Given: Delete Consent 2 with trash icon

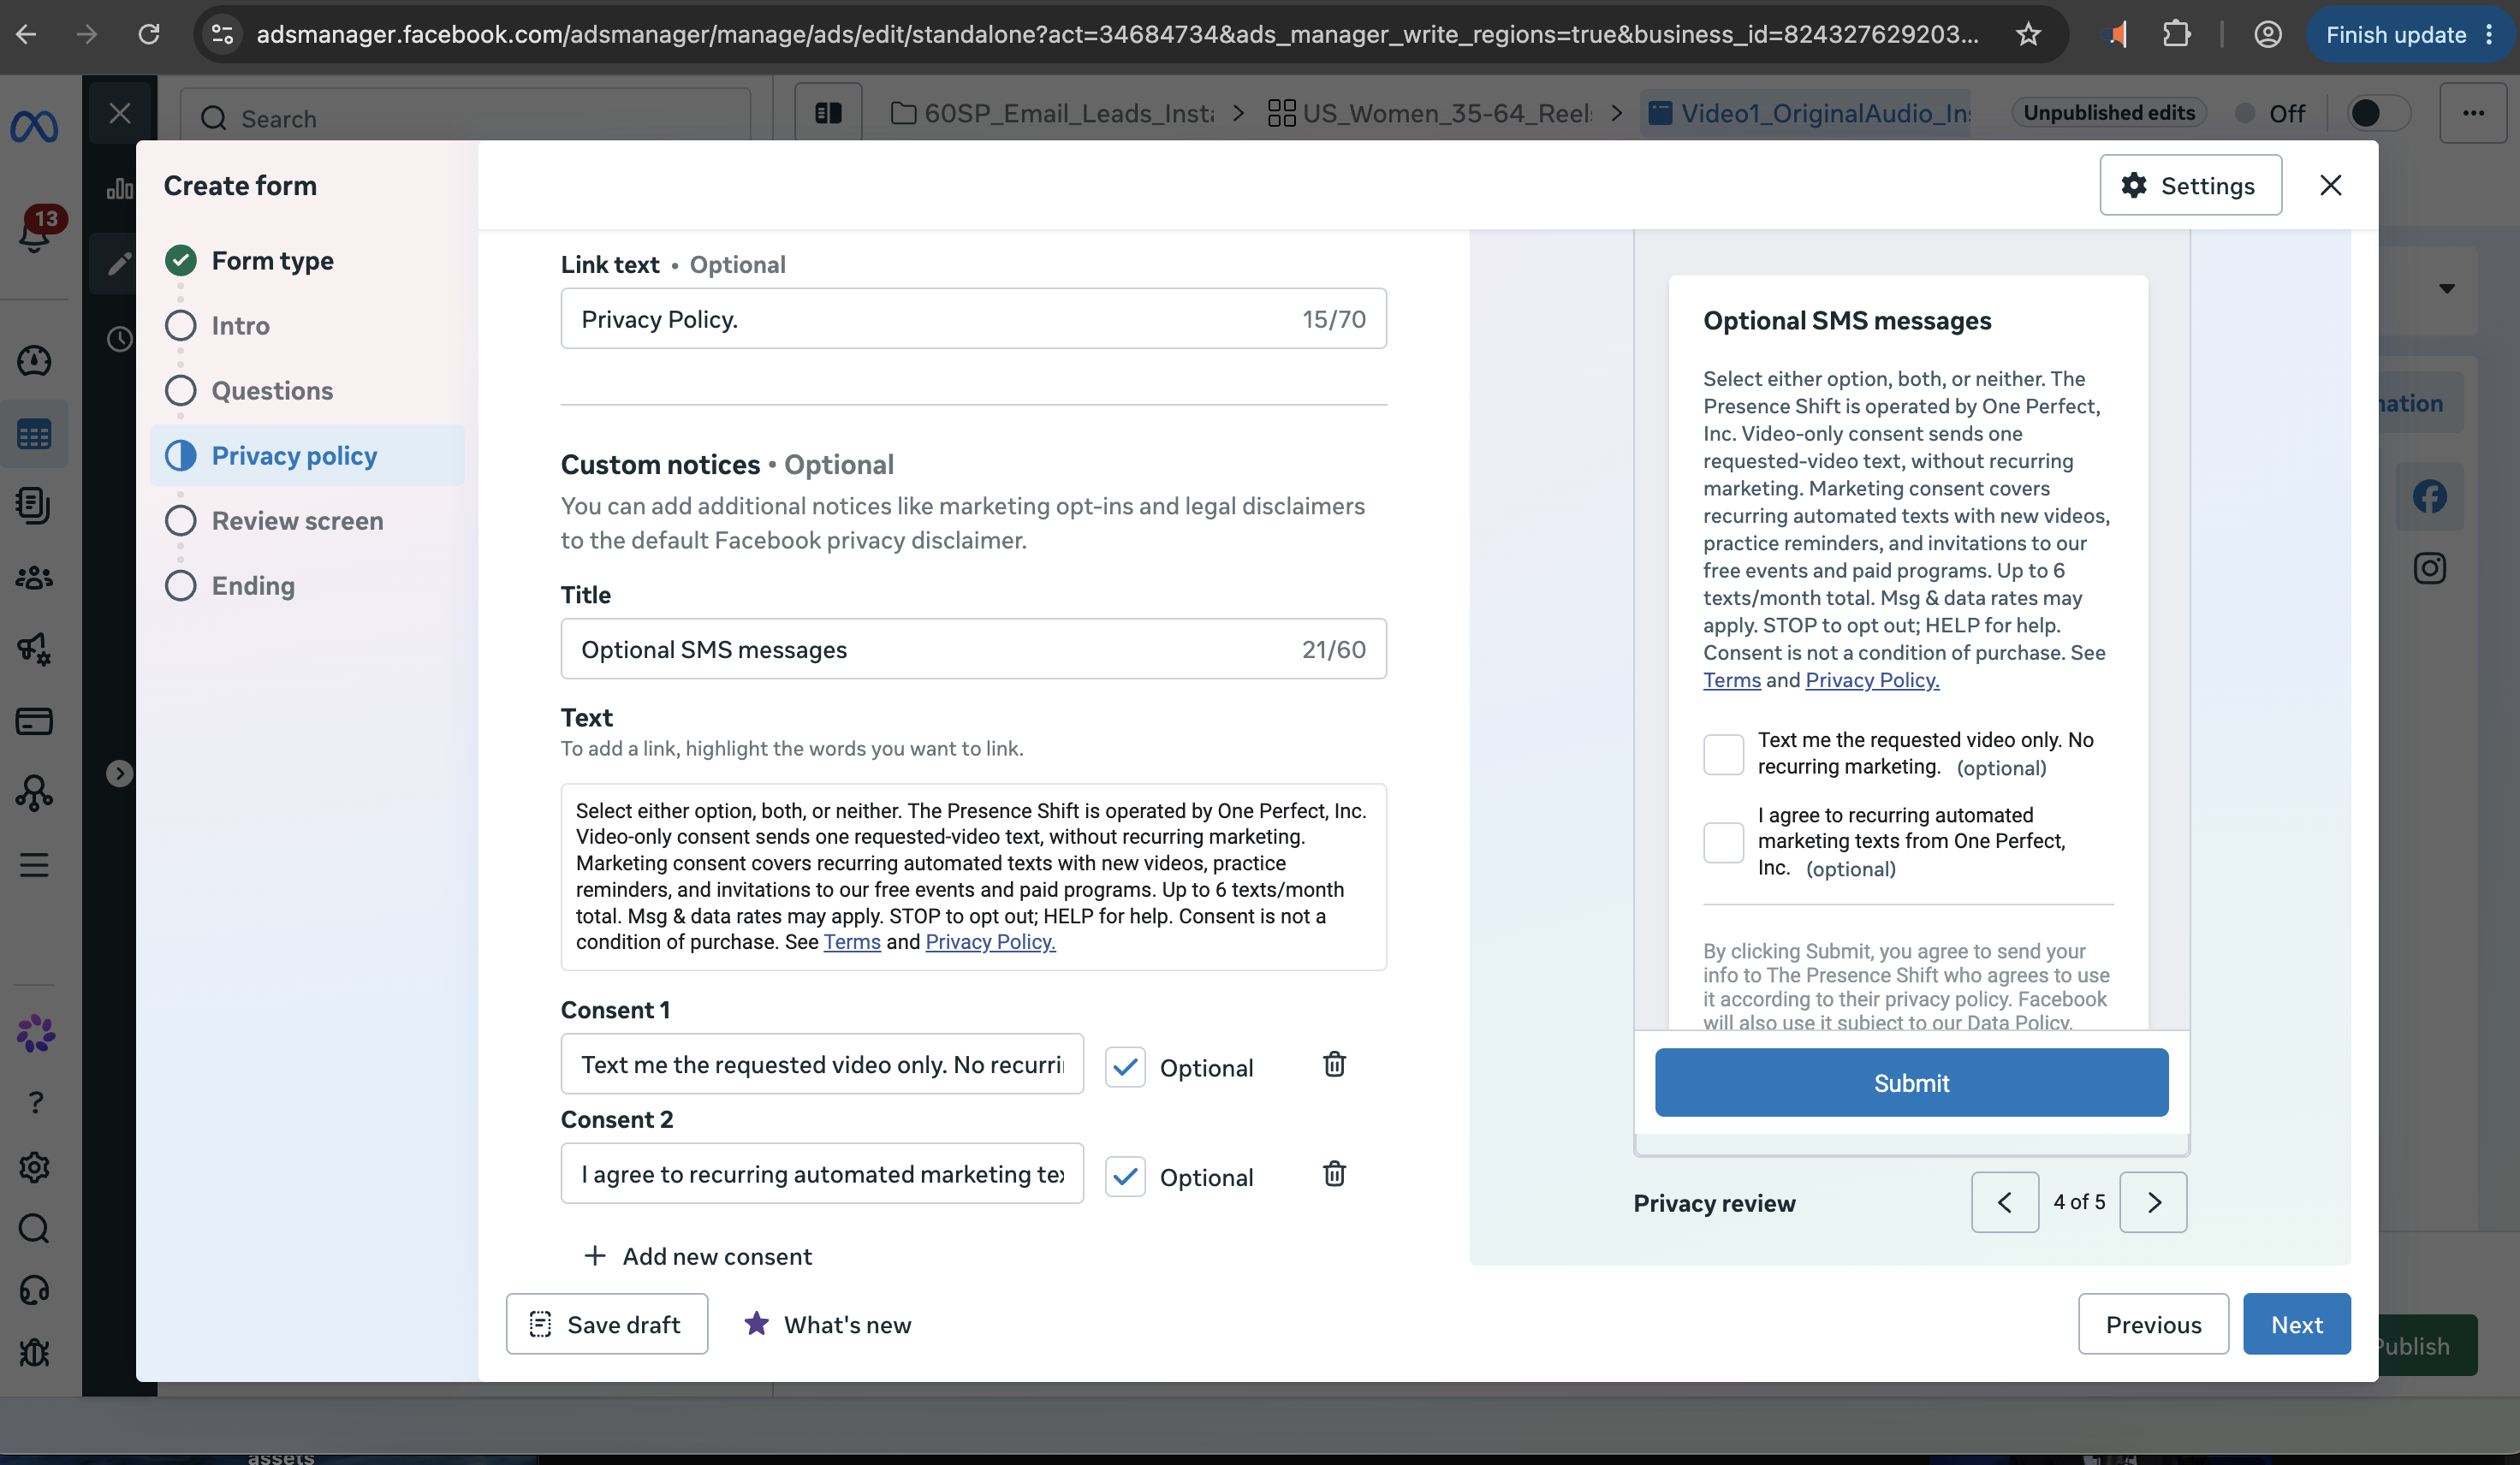Looking at the screenshot, I should click(x=1334, y=1173).
